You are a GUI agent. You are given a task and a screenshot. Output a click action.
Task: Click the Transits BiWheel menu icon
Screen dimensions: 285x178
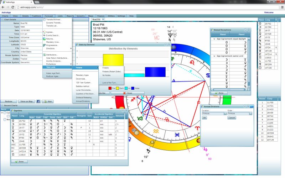(x=44, y=20)
